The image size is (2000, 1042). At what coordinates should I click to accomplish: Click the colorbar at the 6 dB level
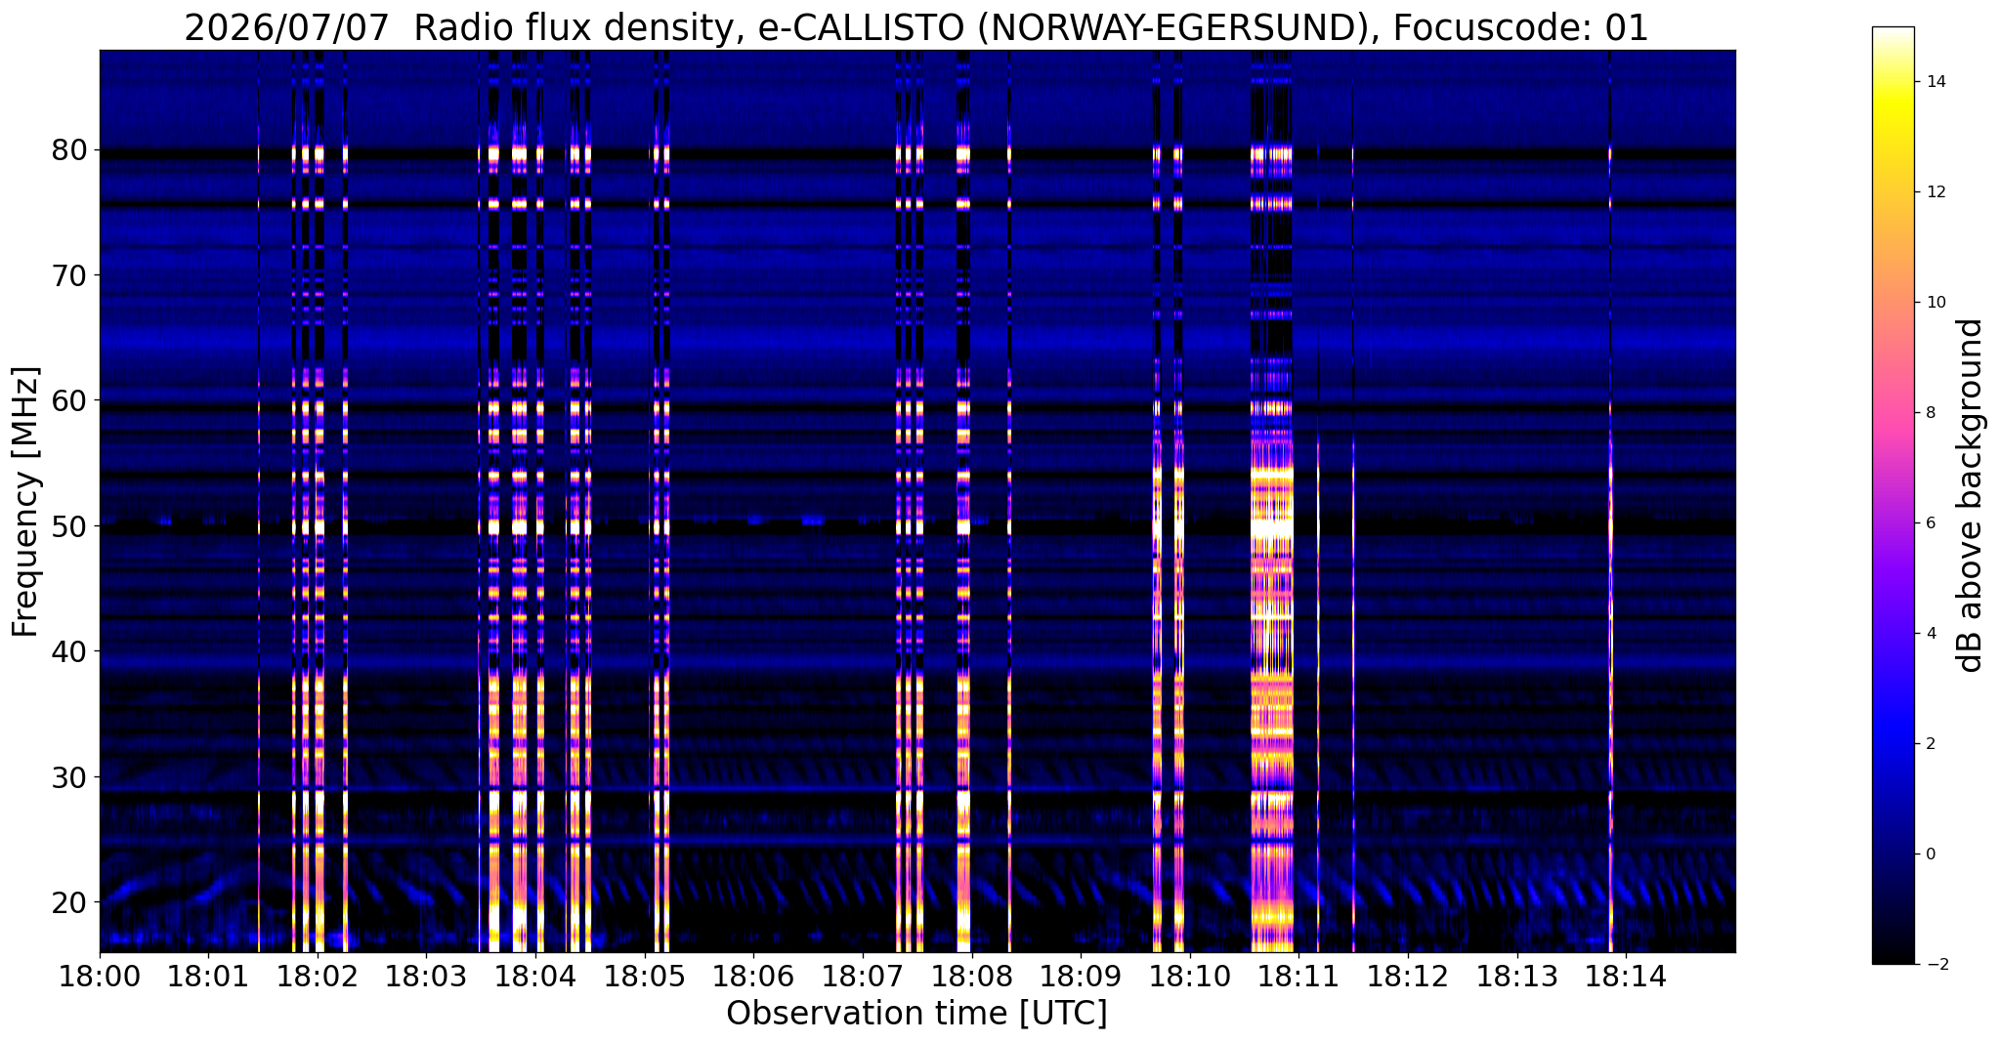click(1893, 522)
